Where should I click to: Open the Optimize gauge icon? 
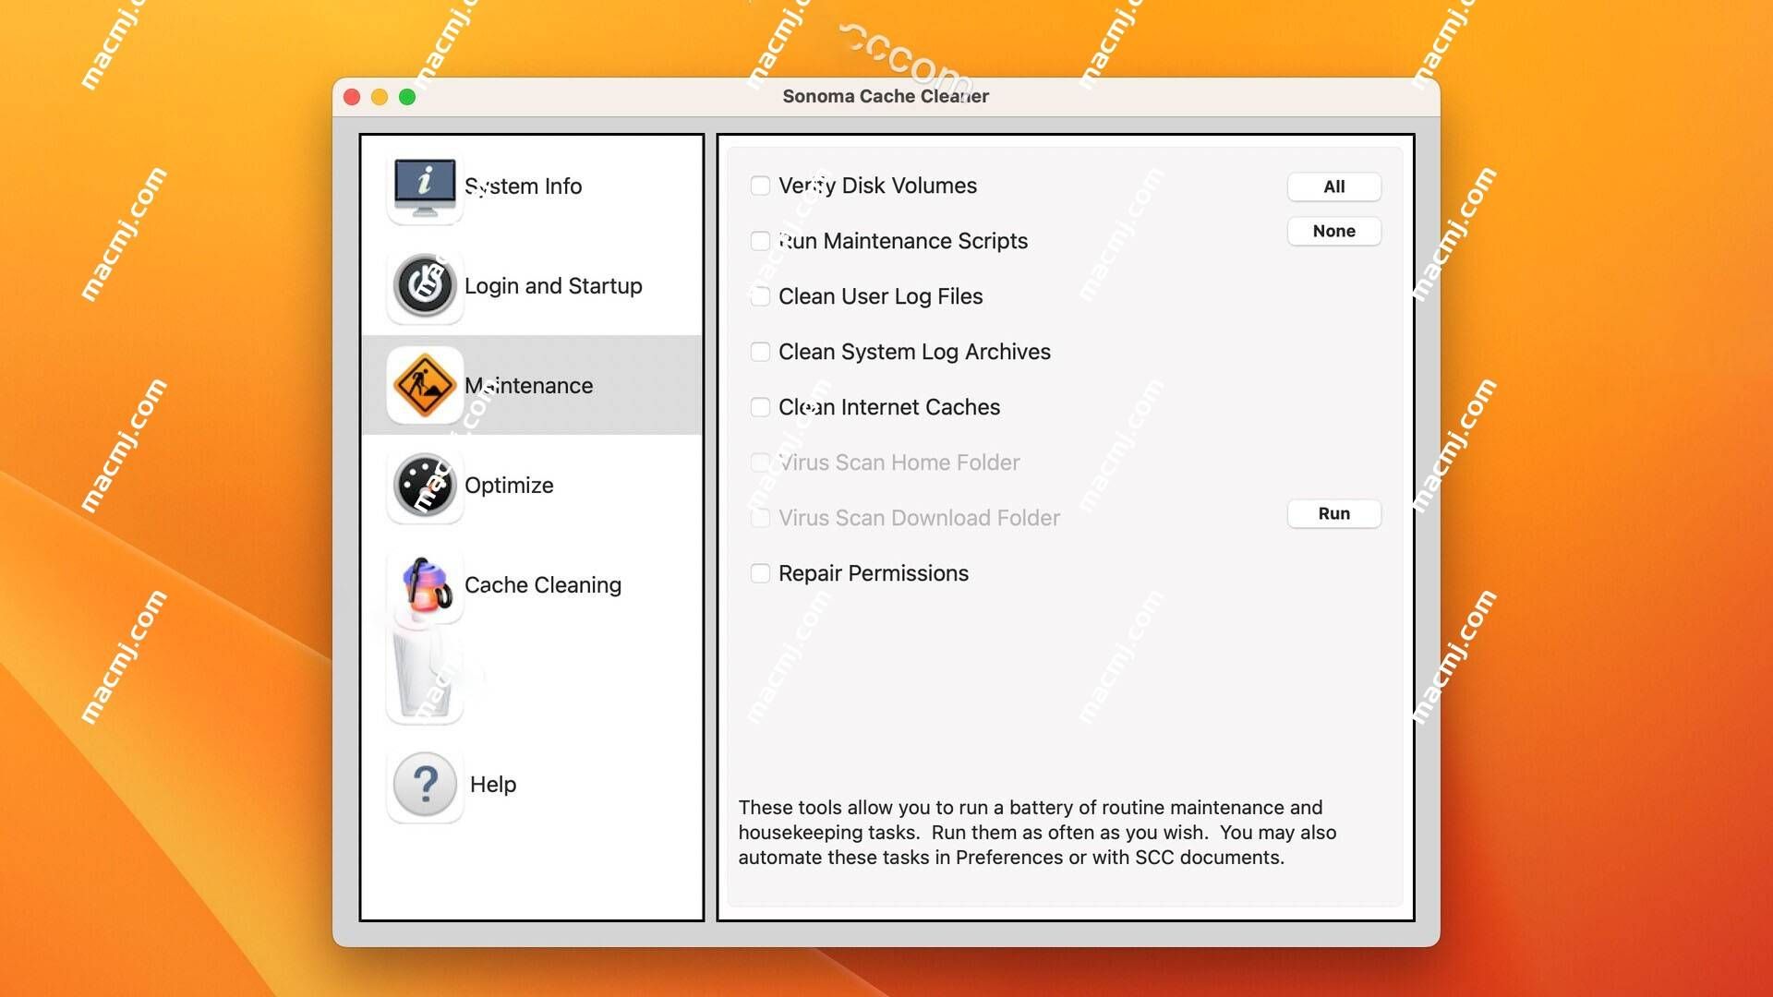tap(425, 485)
